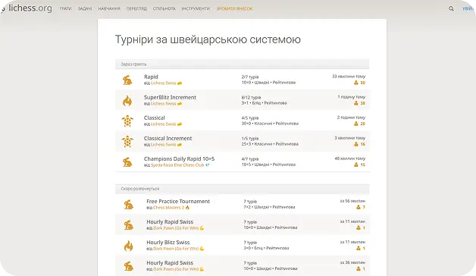Open the Rapid tournament

151,77
